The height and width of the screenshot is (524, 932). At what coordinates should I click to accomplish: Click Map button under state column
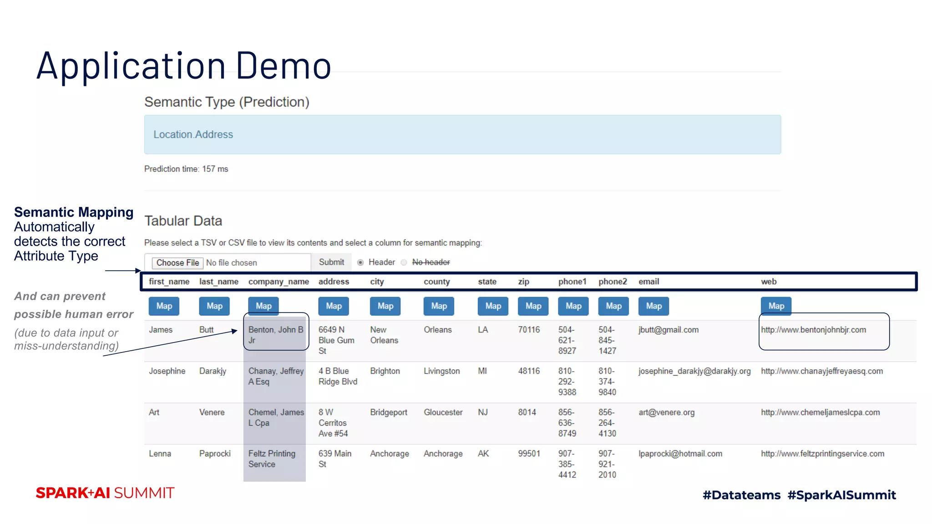click(493, 306)
